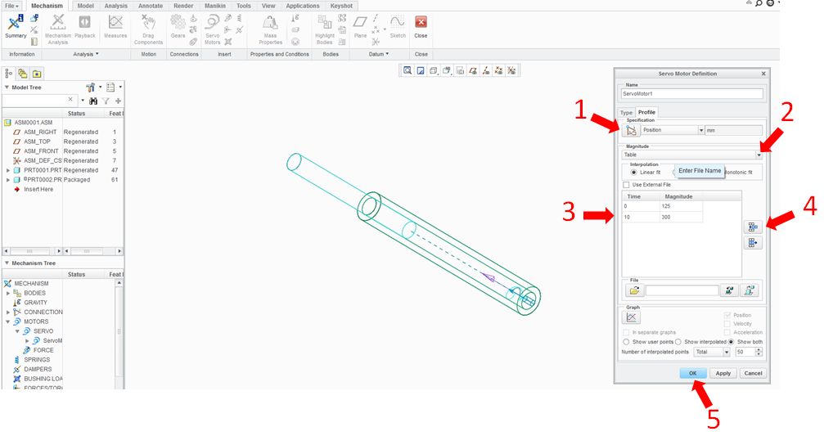Open the Magnitude Table dropdown
Screen dimensions: 824x436
coord(759,155)
